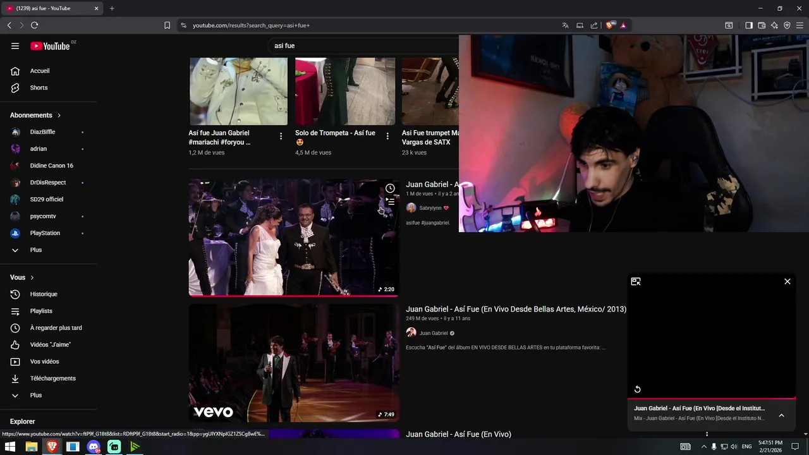Open Brave Shields lion icon
Screen dimensions: 809x455
point(609,25)
